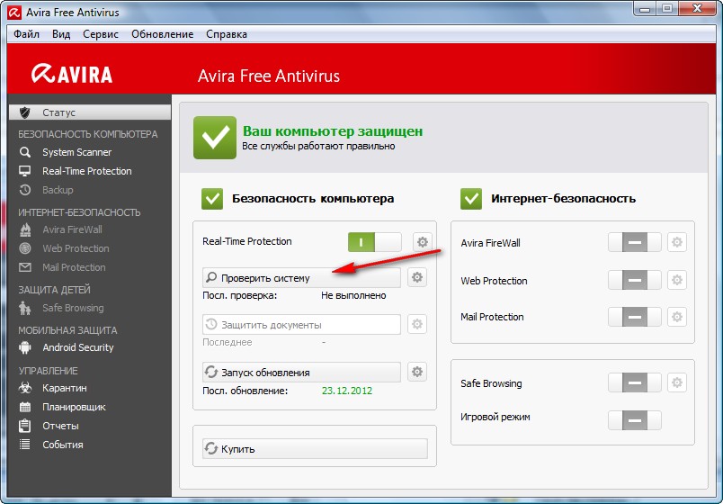Click the Ваш компьютер защищен heading

pos(333,131)
